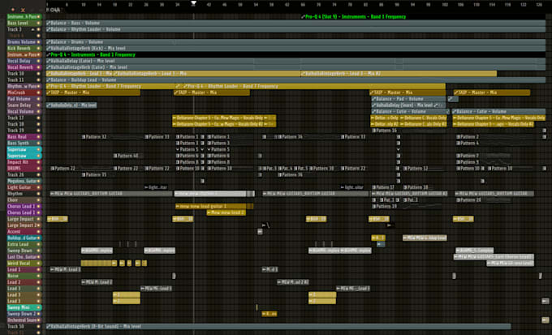
Task: Select the Orchestral Snare track header
Action: click(24, 320)
